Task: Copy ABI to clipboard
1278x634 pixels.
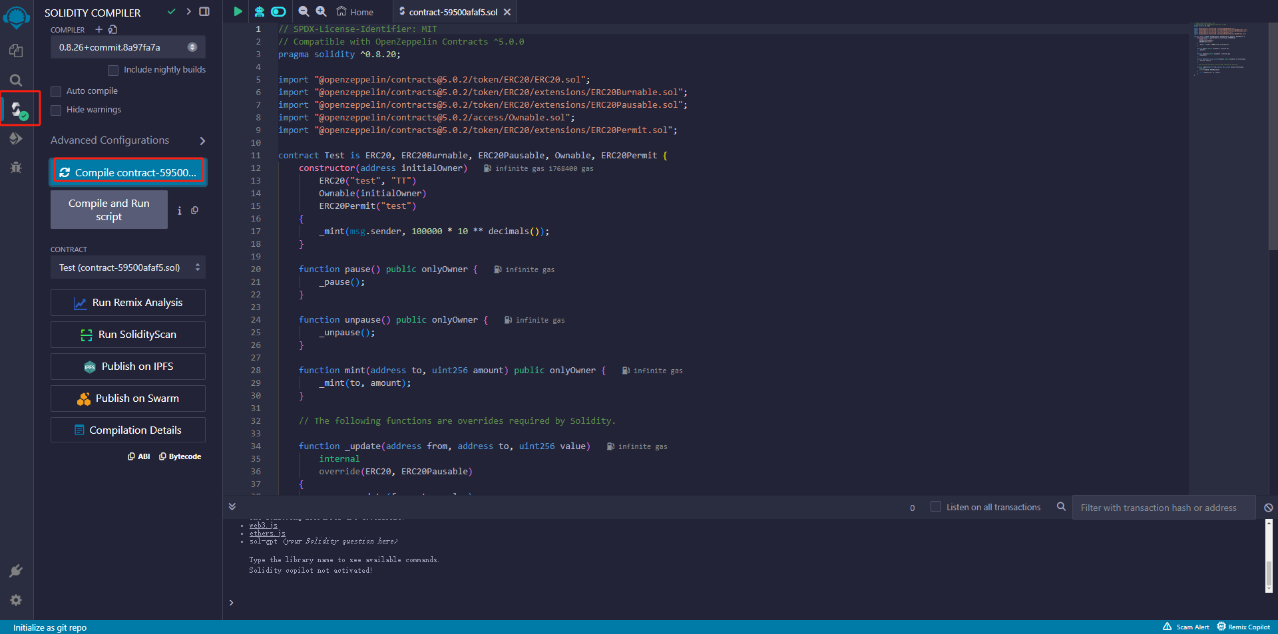Action: pyautogui.click(x=139, y=456)
